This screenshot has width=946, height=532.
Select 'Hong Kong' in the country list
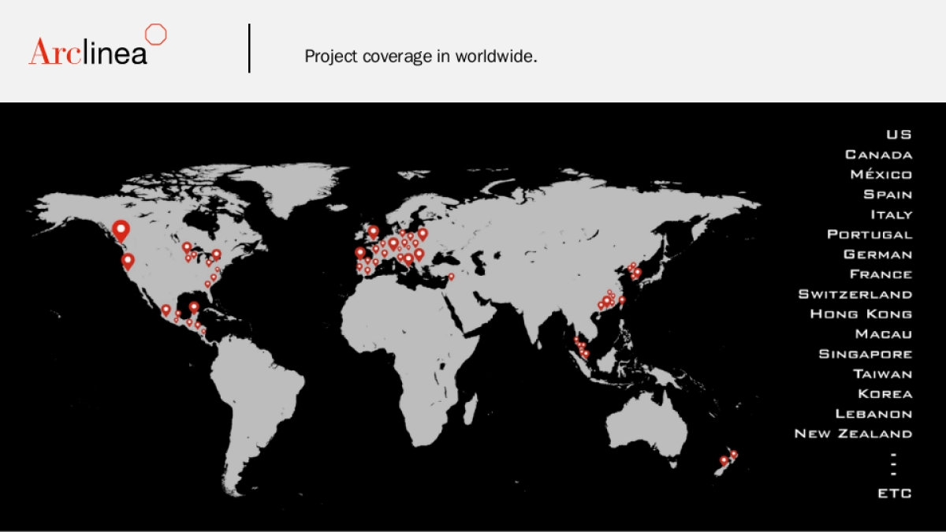click(861, 314)
